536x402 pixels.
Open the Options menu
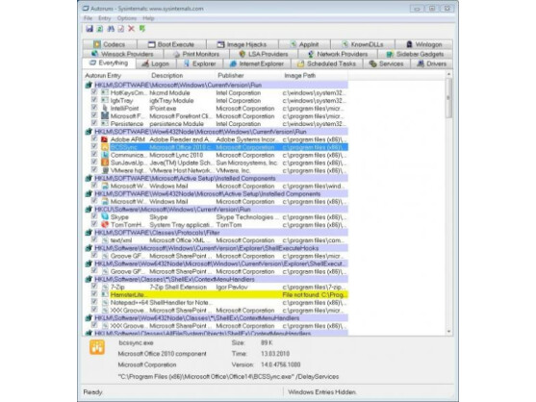(127, 18)
